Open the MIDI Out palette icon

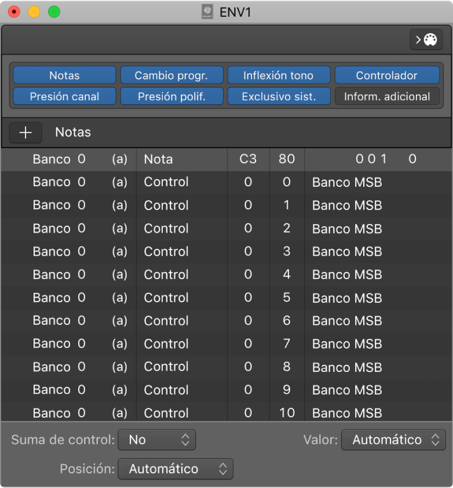click(426, 40)
